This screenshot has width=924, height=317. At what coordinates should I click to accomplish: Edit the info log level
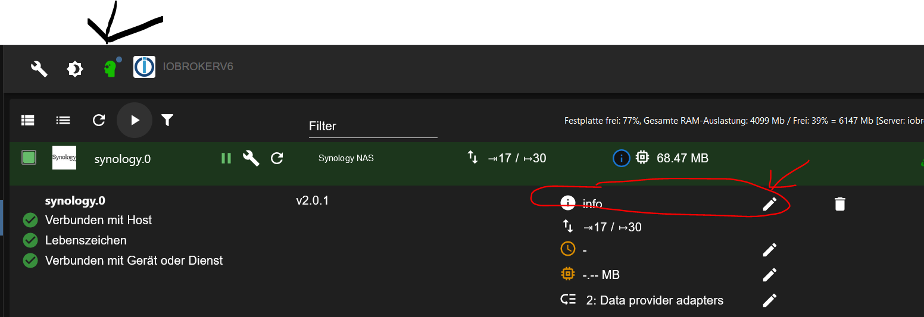pos(770,204)
